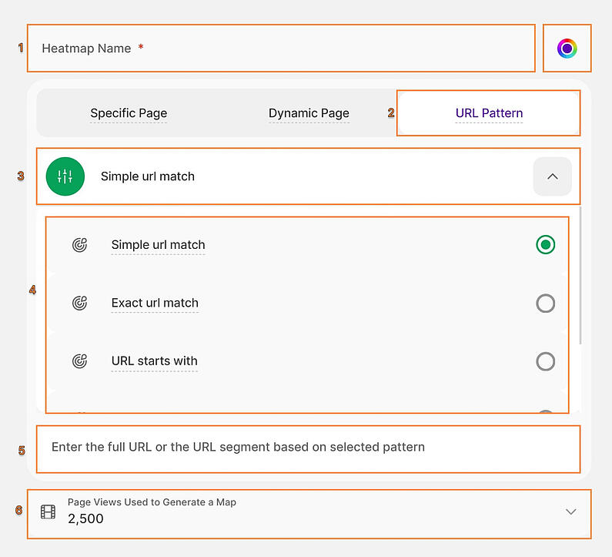Collapse the Simple url match dropdown chevron
This screenshot has height=557, width=612.
pyautogui.click(x=552, y=176)
